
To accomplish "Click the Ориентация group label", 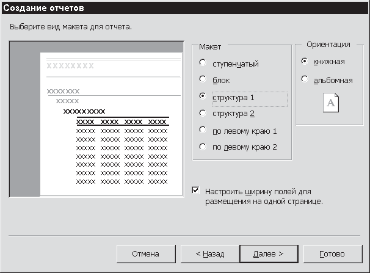I will pos(328,44).
